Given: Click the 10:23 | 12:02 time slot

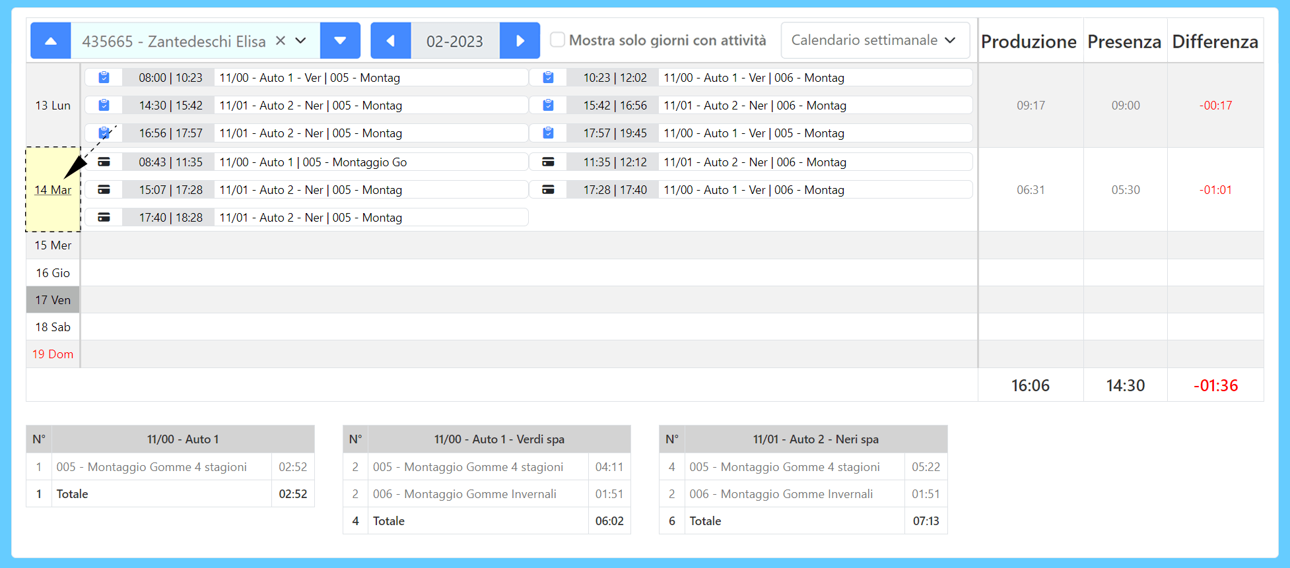Looking at the screenshot, I should click(615, 78).
